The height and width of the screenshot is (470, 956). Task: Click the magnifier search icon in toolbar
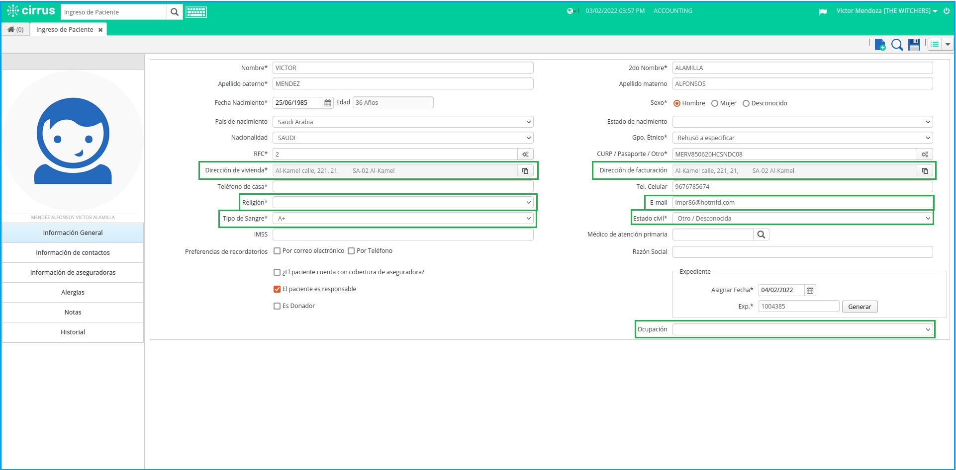[897, 45]
